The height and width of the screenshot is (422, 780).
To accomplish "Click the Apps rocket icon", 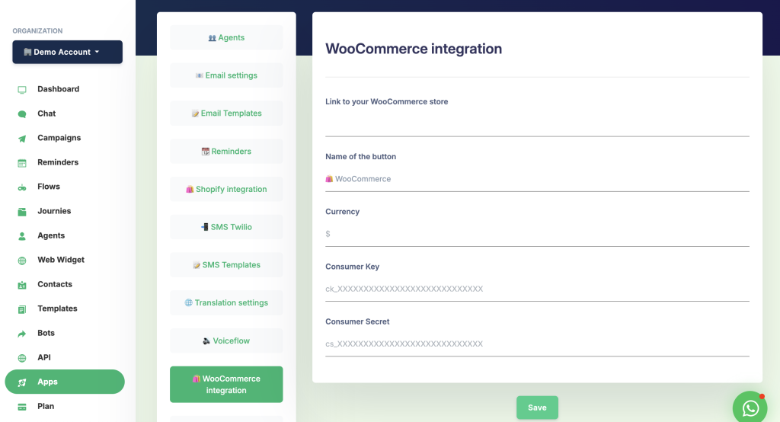I will pyautogui.click(x=22, y=382).
